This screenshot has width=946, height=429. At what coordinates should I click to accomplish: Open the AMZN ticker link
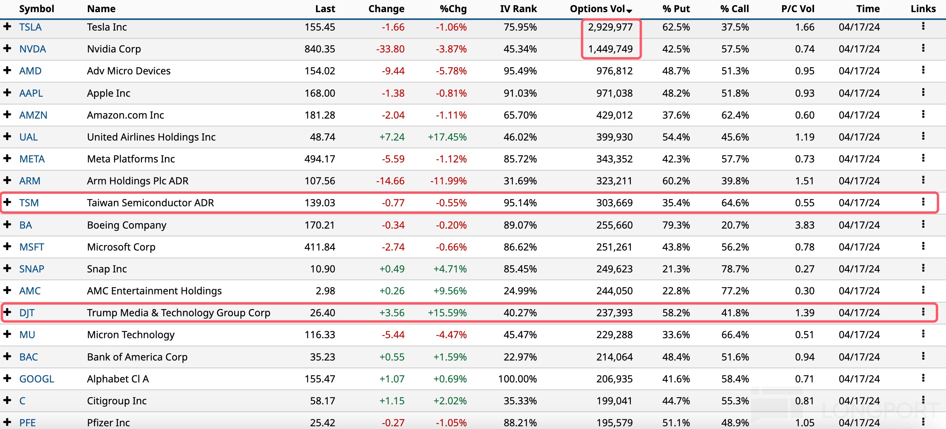click(x=33, y=115)
